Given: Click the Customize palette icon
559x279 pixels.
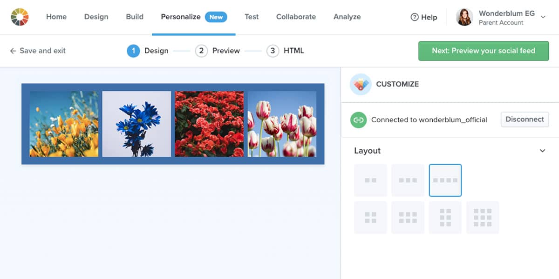Looking at the screenshot, I should tap(361, 84).
